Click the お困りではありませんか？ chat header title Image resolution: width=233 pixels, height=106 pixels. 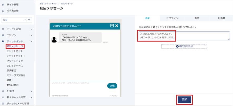click(67, 26)
